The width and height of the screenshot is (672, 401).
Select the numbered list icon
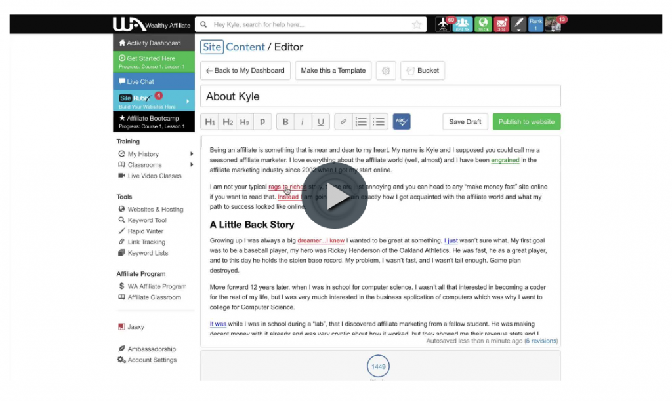pyautogui.click(x=361, y=121)
